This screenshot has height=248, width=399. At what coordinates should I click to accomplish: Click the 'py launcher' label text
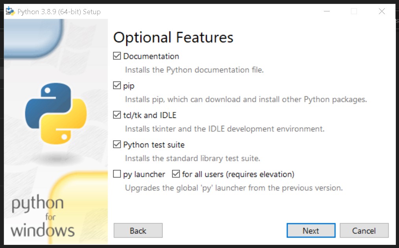coord(144,175)
